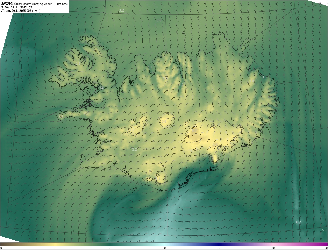Click the '15' tick label on the color scale
The width and height of the screenshot is (328, 250).
coord(219,248)
